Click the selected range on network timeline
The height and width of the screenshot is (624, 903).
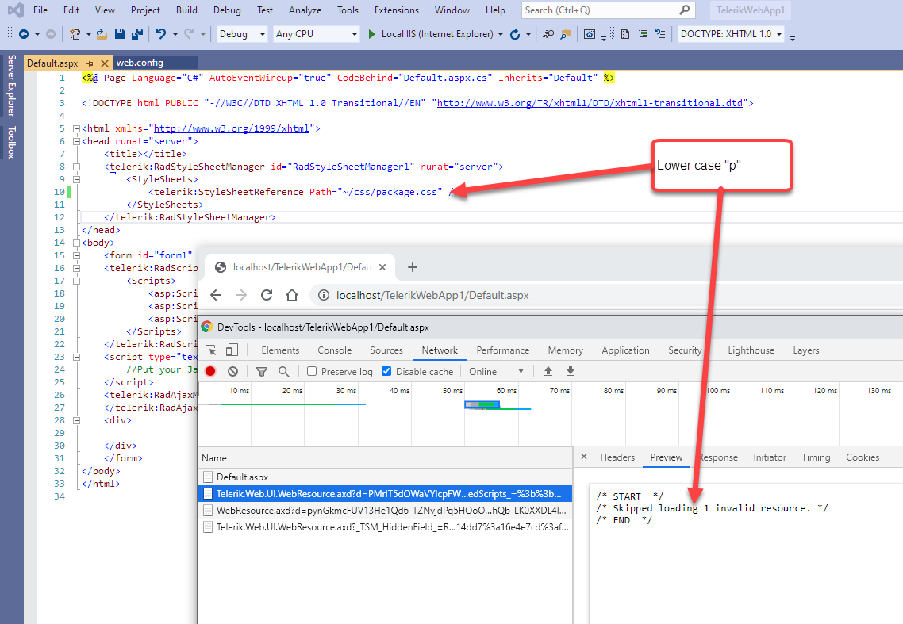(x=482, y=404)
